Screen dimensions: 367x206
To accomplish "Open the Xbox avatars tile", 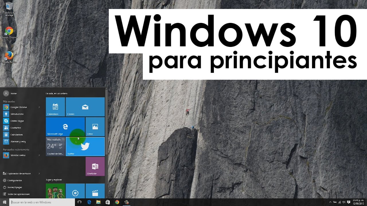I will click(55, 191).
